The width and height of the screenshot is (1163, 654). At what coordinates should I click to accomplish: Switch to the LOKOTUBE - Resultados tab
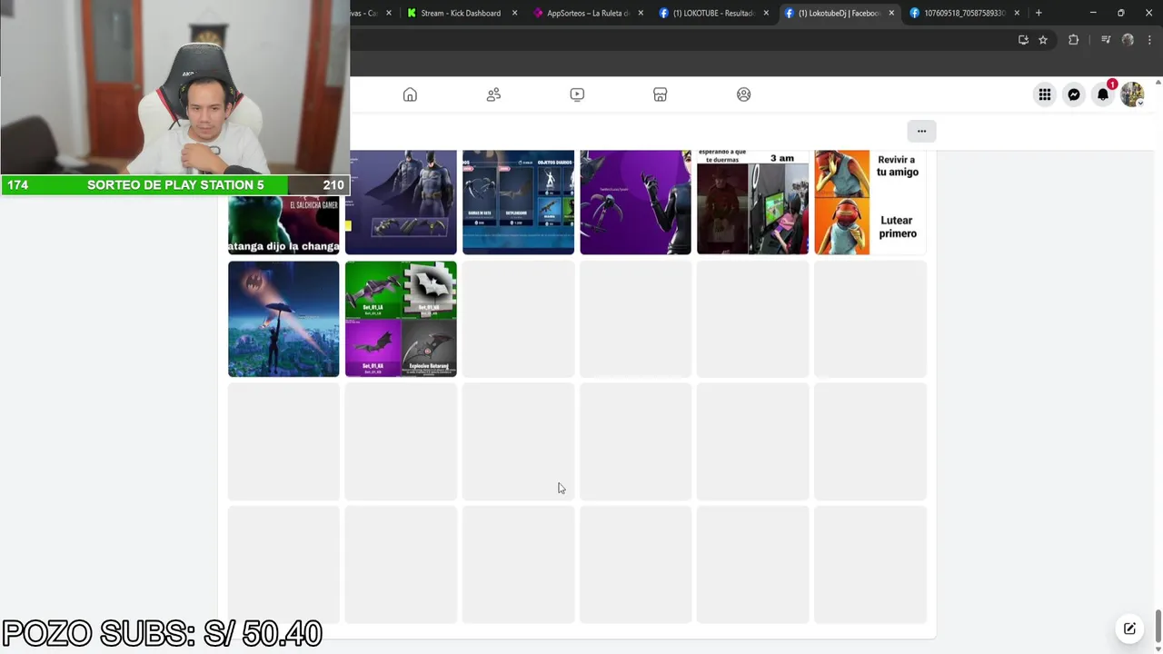[713, 13]
